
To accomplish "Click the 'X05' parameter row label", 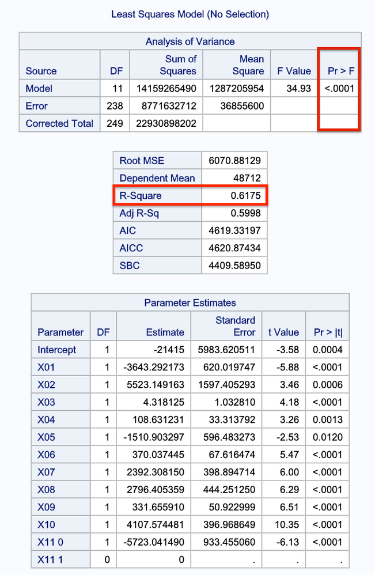I will coord(47,437).
